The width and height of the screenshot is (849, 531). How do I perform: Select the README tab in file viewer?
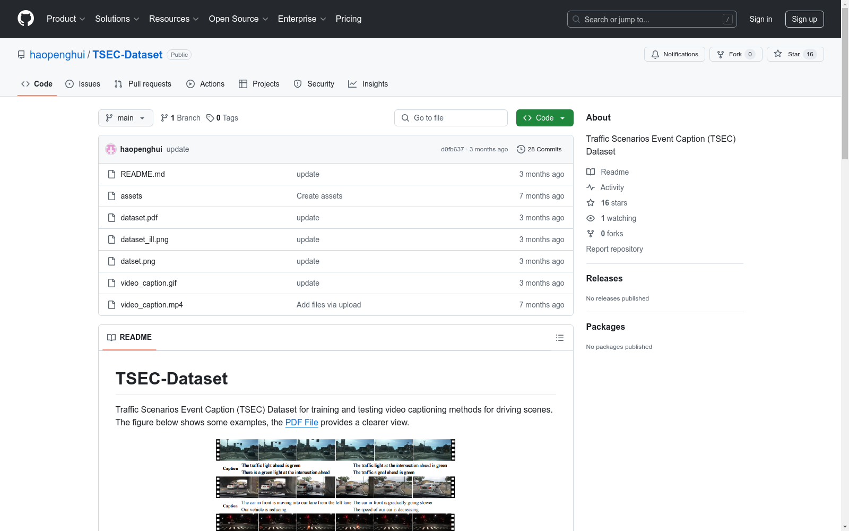coord(129,337)
